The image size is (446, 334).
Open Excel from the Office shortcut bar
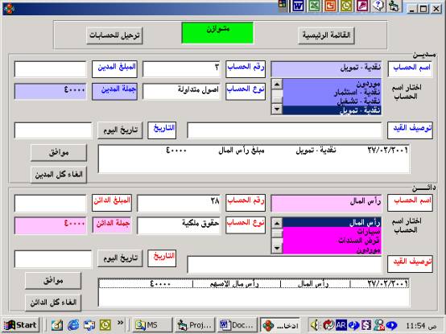click(x=314, y=6)
